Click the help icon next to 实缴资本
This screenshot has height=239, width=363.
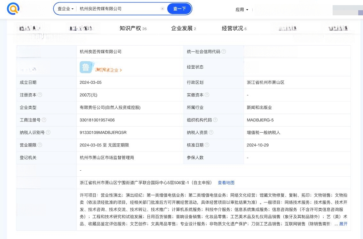(x=207, y=95)
